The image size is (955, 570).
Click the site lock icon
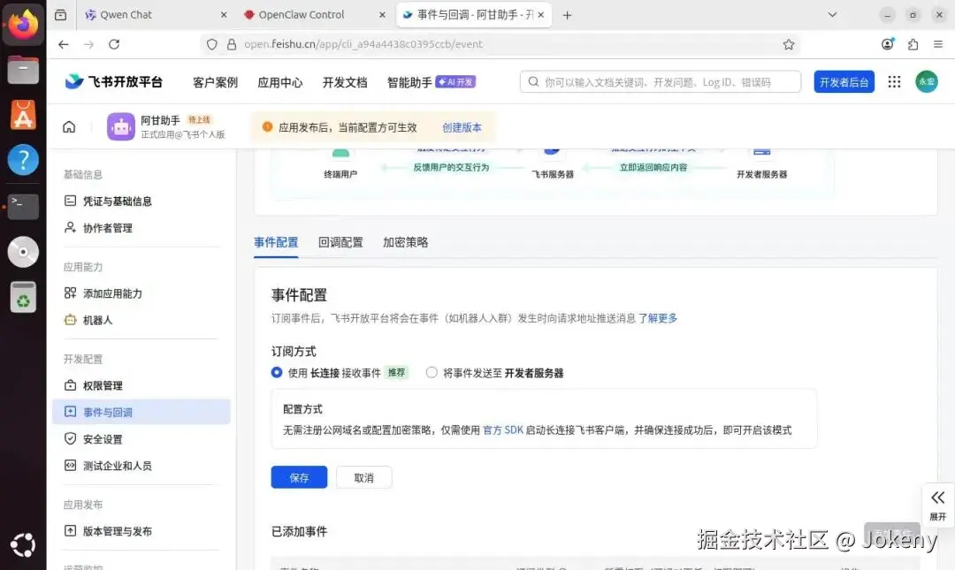(232, 44)
